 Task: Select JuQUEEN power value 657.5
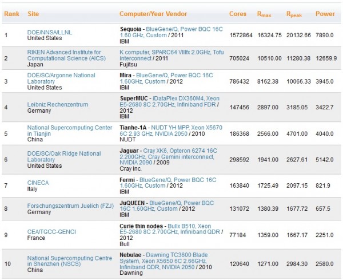click(323, 209)
